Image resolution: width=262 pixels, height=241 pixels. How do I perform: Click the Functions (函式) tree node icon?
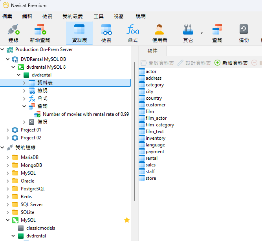[x=32, y=99]
